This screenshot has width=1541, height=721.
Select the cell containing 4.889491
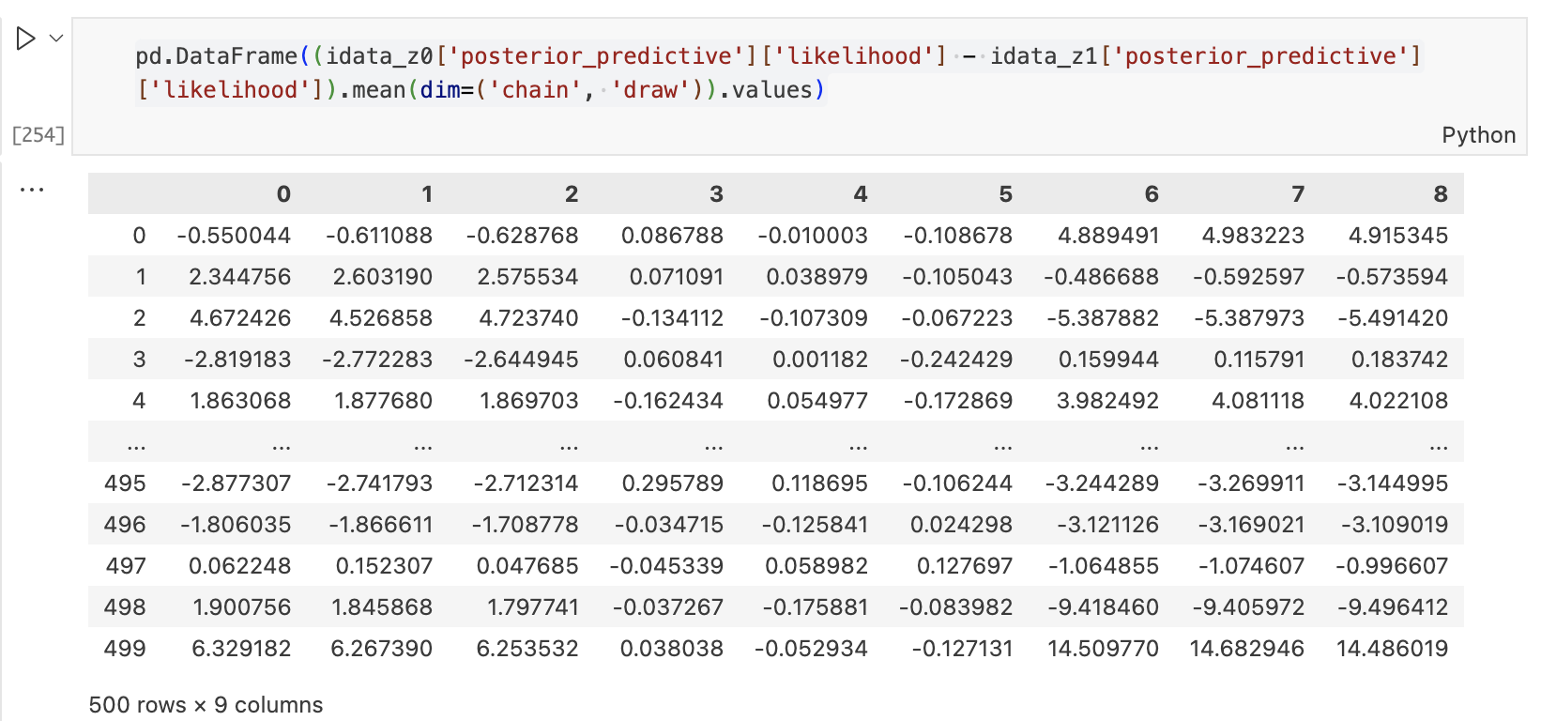(x=1108, y=236)
